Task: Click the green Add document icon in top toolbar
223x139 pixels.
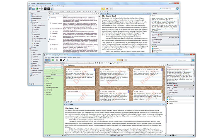Action: tap(37, 9)
